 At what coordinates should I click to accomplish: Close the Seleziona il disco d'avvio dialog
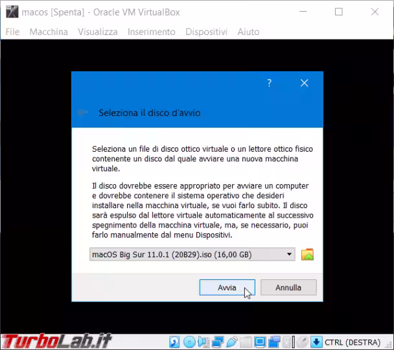[x=305, y=83]
